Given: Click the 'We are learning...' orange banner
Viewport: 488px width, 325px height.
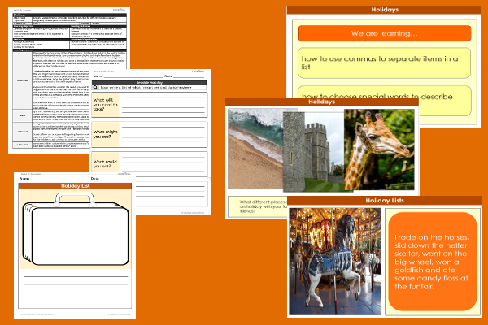Looking at the screenshot, I should (385, 33).
